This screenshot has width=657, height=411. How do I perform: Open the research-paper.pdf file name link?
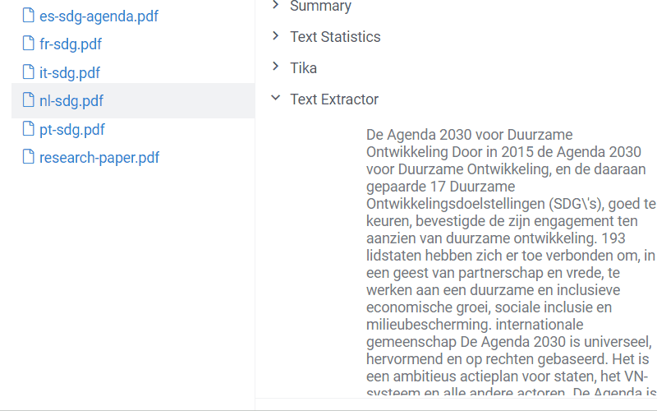tap(99, 158)
